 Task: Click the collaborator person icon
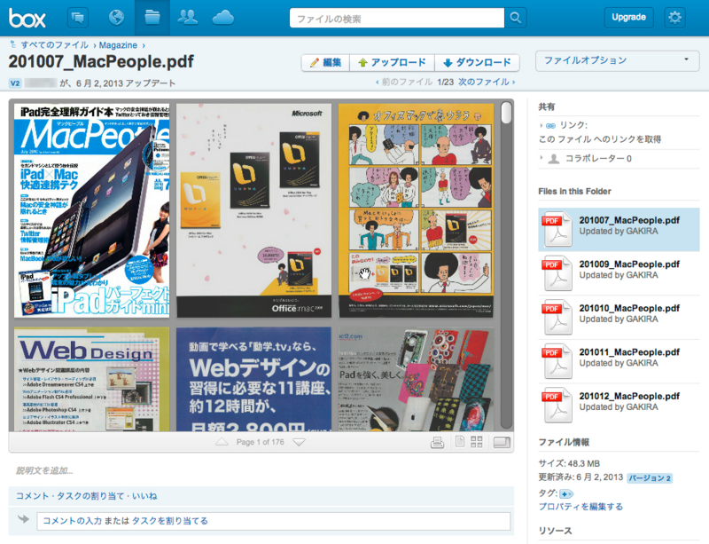pos(553,159)
